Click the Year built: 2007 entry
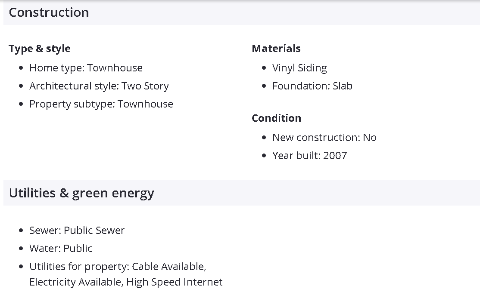 (309, 156)
